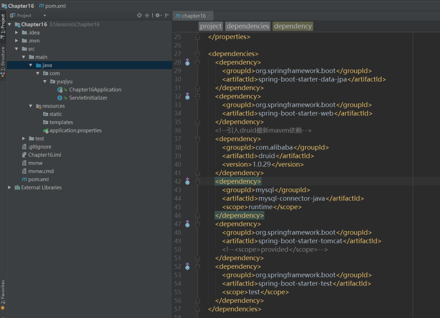
Task: Open the Project view dropdown
Action: point(45,16)
